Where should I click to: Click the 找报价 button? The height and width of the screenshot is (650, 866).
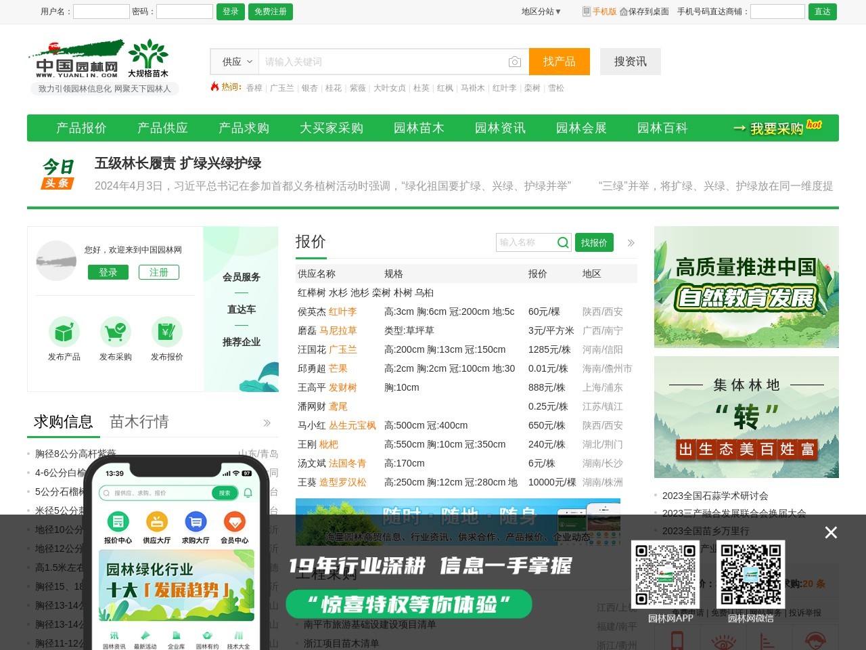[594, 242]
